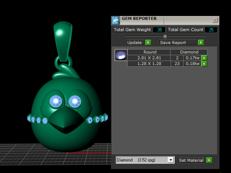Click the green arrow next to Save Report
Screen dimensions: 231x173
pyautogui.click(x=201, y=42)
